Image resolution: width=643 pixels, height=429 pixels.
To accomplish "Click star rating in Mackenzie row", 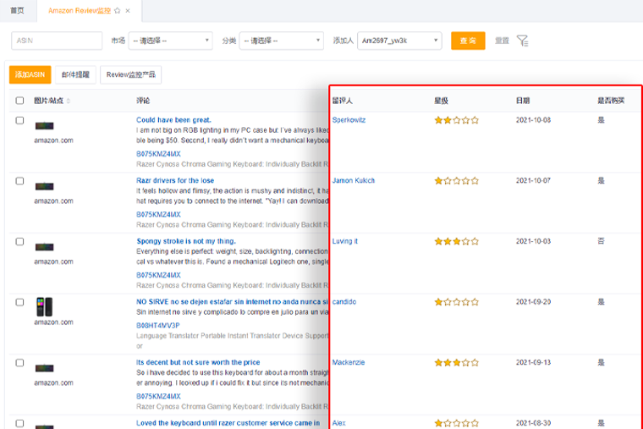I will pos(456,363).
